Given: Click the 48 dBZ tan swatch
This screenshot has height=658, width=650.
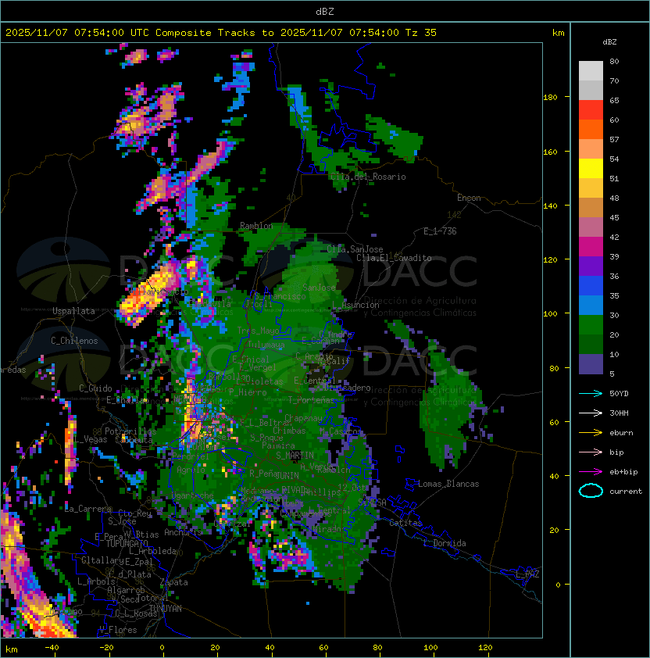Looking at the screenshot, I should pyautogui.click(x=591, y=207).
